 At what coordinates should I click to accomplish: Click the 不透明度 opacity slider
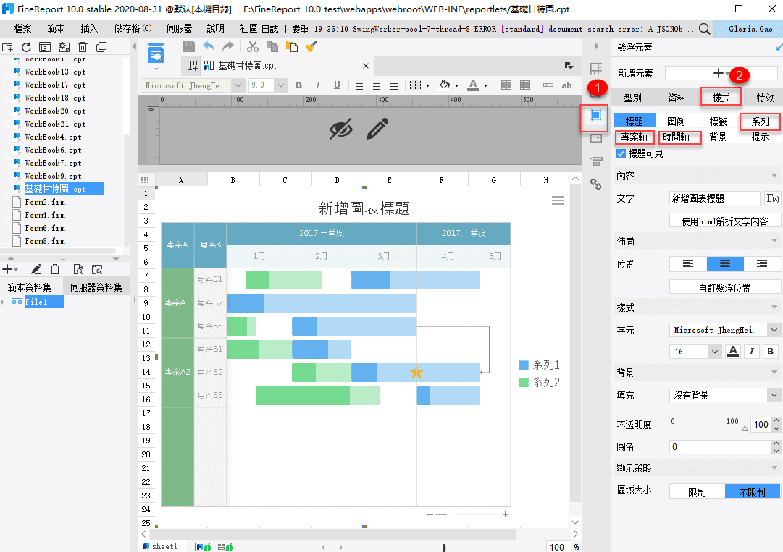[708, 428]
